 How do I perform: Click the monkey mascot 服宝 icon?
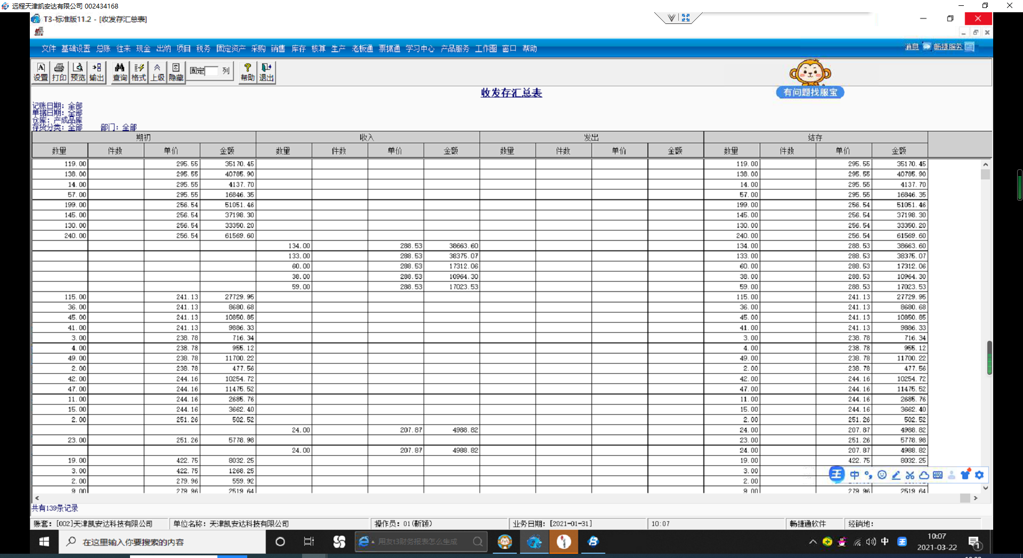tap(810, 72)
